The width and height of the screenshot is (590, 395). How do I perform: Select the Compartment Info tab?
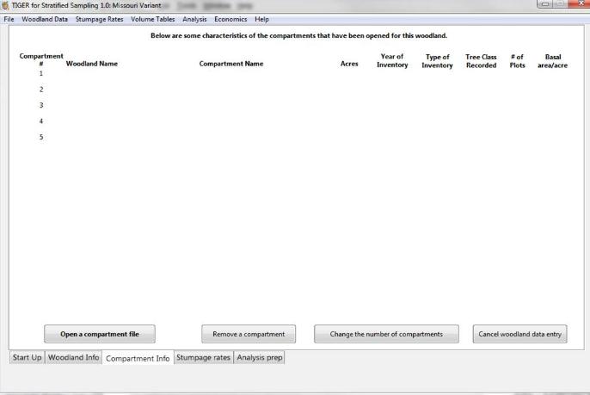tap(138, 358)
